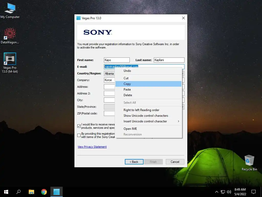Click the Cancel button
Viewport: 262px width, 197px height.
[x=175, y=162]
